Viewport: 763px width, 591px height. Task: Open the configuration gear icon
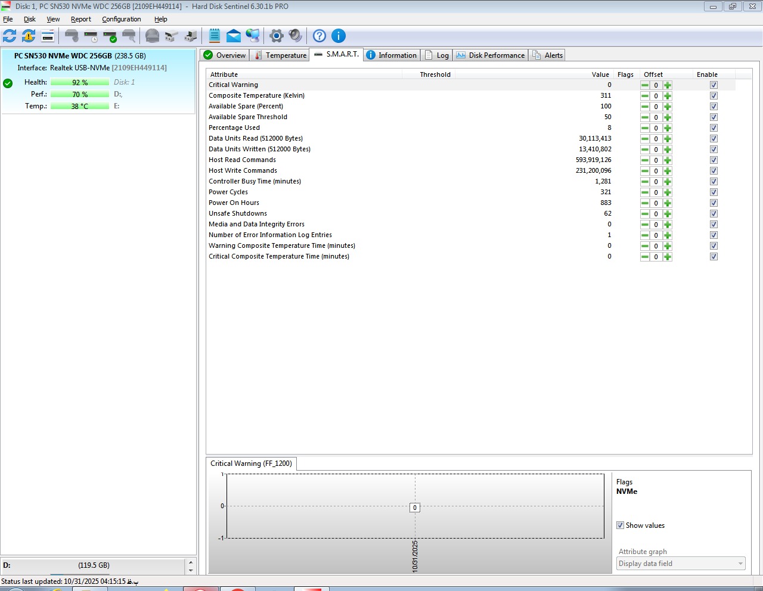pyautogui.click(x=276, y=36)
